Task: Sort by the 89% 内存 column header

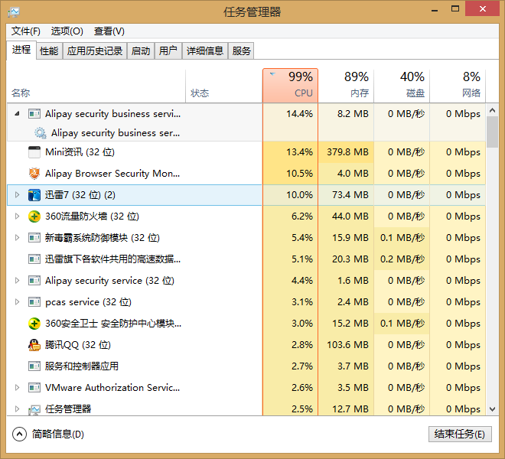Action: (x=346, y=86)
